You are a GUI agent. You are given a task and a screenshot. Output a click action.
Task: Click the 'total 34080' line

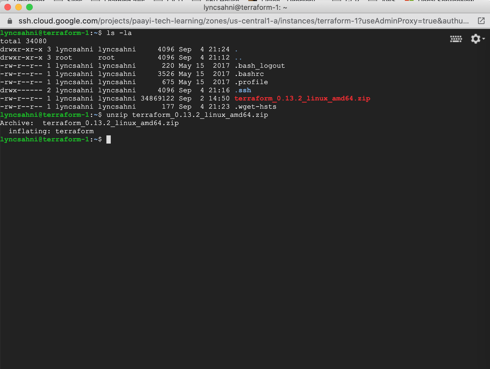point(23,41)
